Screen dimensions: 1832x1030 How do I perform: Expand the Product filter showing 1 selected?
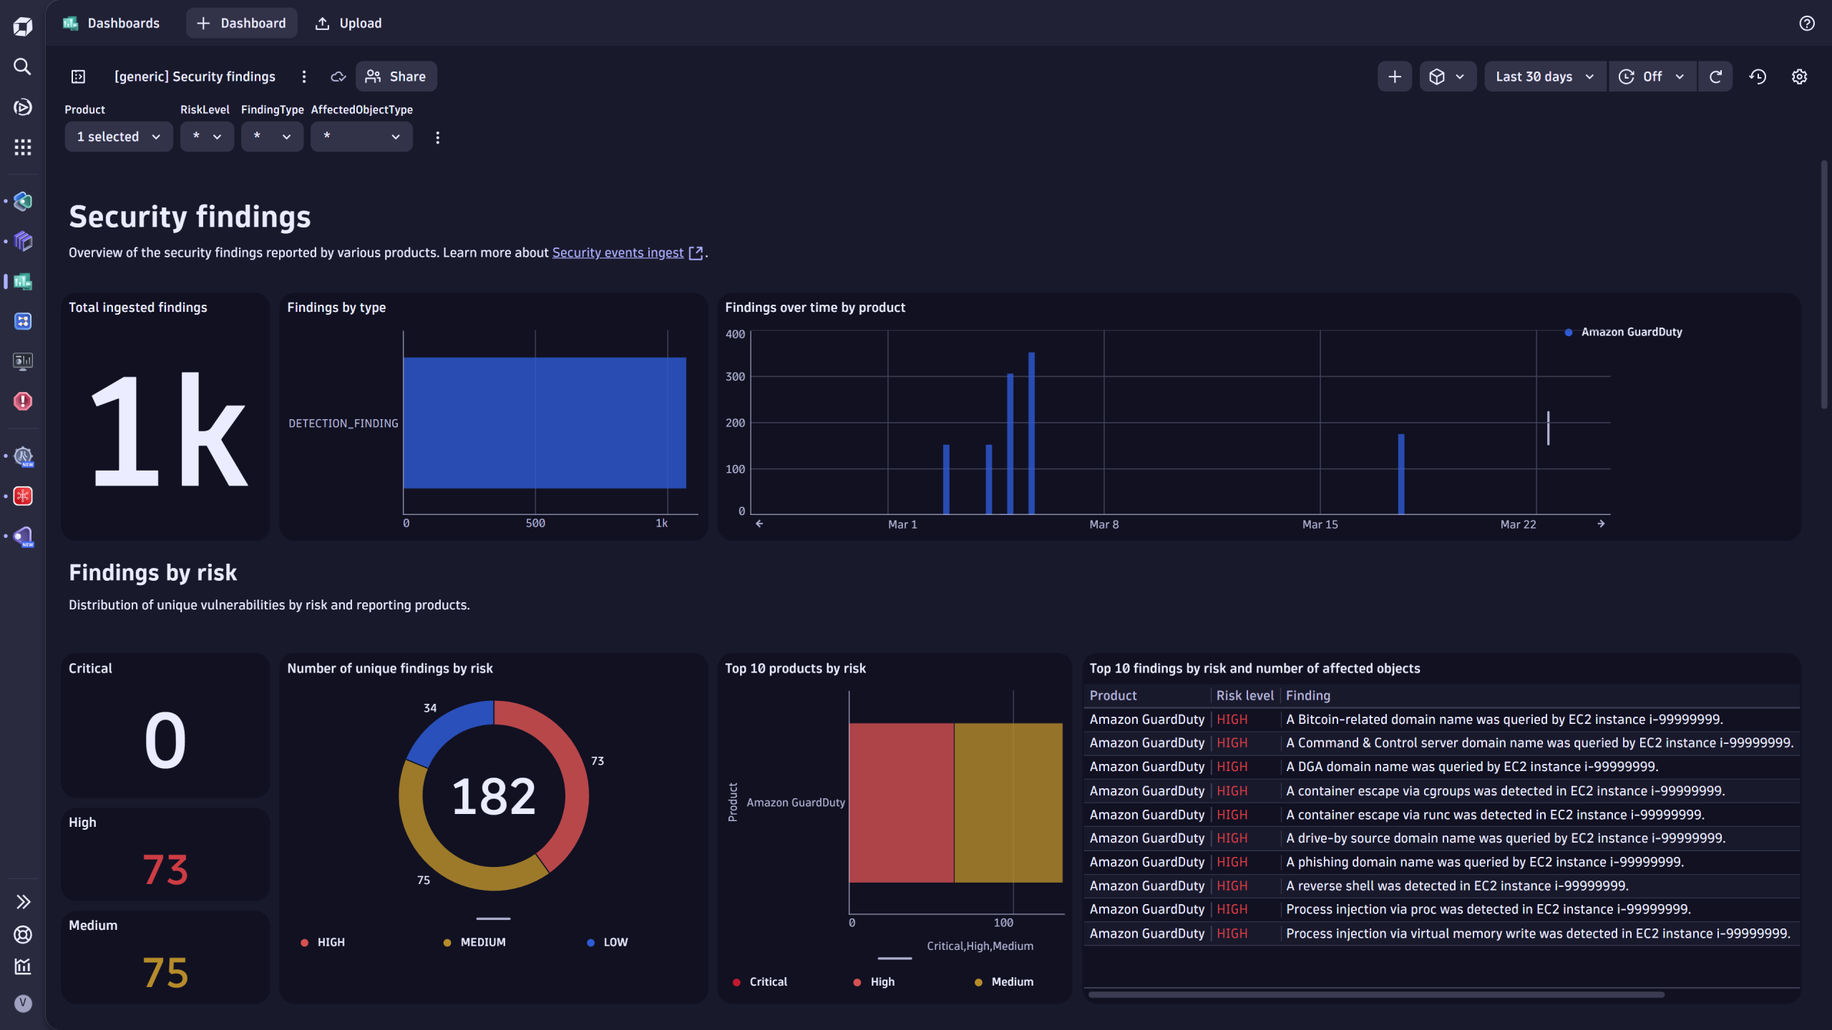point(118,136)
